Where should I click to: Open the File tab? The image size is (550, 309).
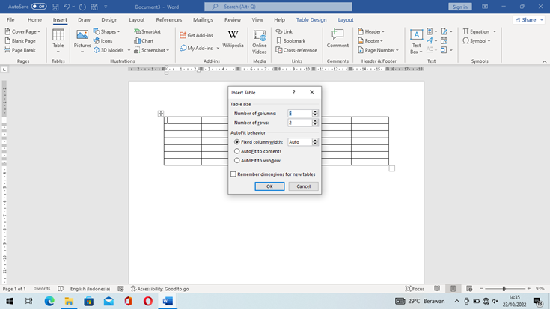click(10, 20)
